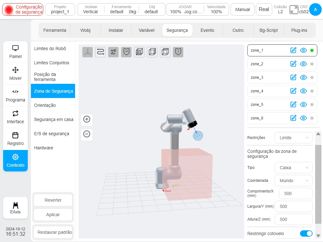
Task: Click the coordinate axes toolbar icon
Action: [88, 52]
